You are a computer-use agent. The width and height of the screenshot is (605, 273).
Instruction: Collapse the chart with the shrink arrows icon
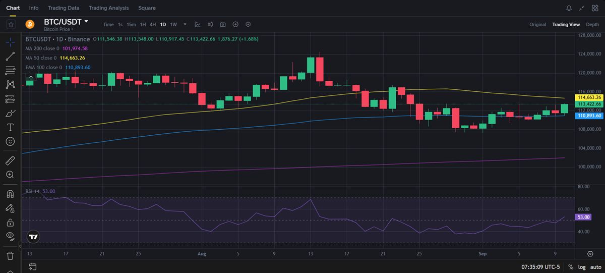582,8
